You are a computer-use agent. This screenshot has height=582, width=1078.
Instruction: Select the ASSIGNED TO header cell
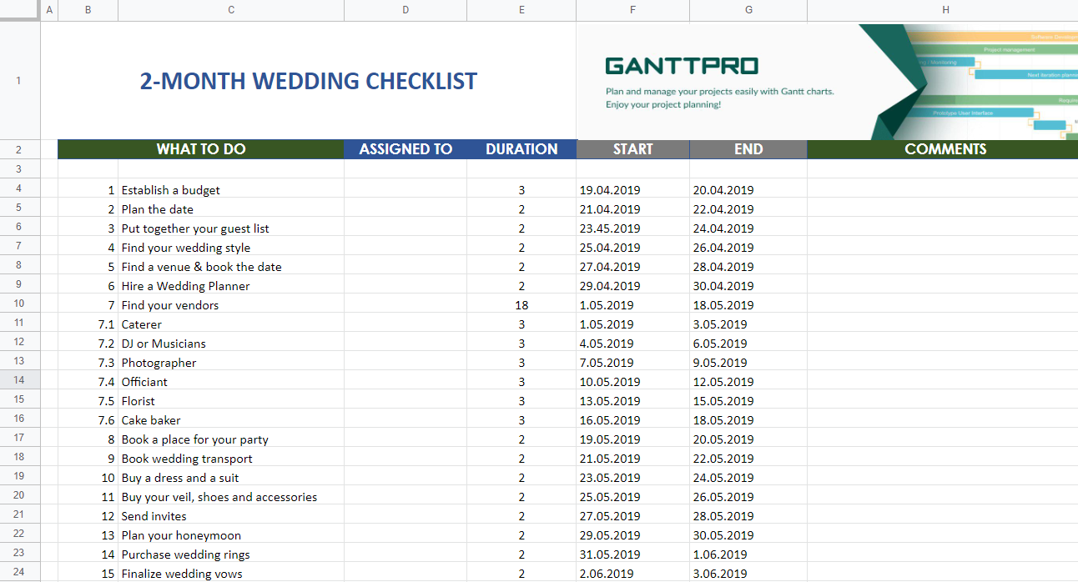pos(406,148)
